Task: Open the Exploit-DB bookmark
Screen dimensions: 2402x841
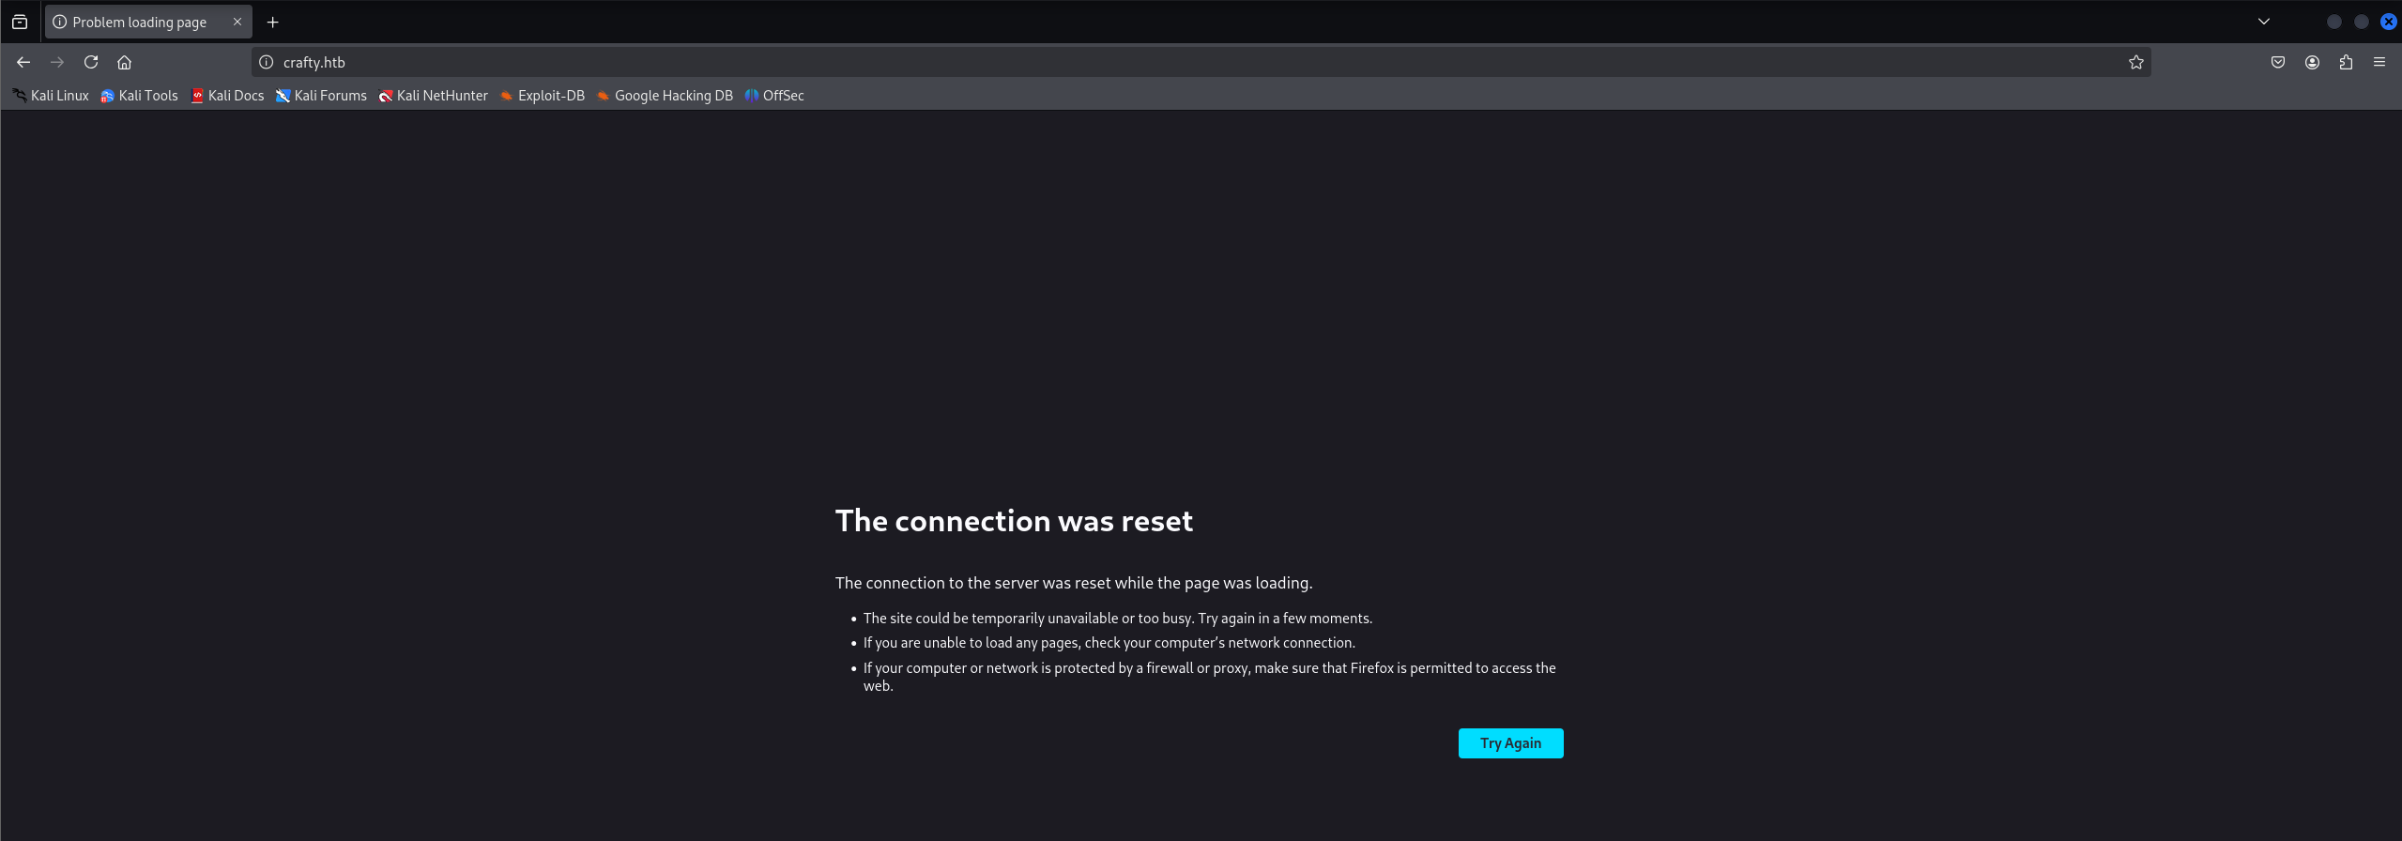Action: tap(543, 96)
